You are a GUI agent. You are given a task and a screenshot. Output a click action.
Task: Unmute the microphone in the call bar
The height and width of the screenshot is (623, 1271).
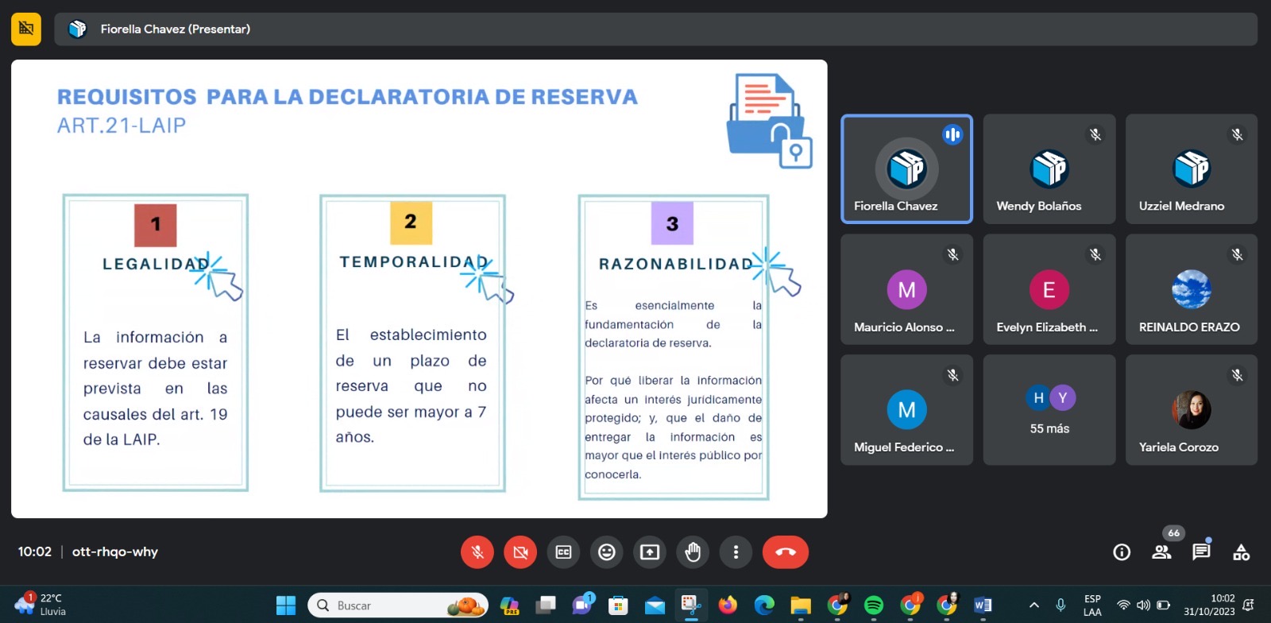(477, 552)
